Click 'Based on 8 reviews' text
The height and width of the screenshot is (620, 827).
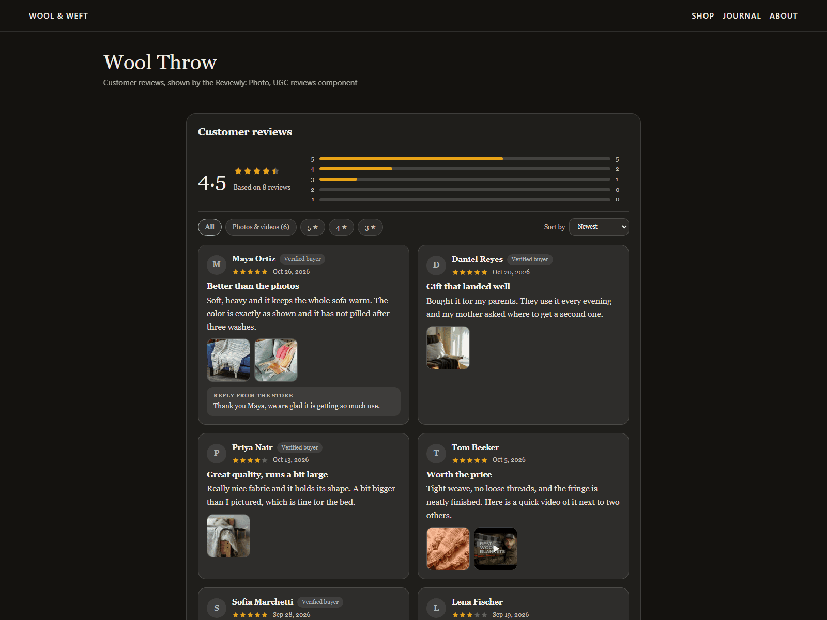[262, 187]
